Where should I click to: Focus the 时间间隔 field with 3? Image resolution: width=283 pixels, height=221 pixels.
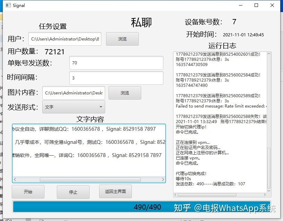tap(116, 78)
